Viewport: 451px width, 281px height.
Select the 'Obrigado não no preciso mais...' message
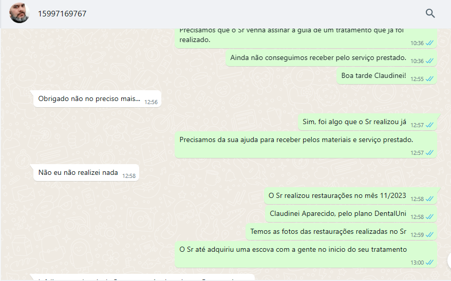pos(97,99)
